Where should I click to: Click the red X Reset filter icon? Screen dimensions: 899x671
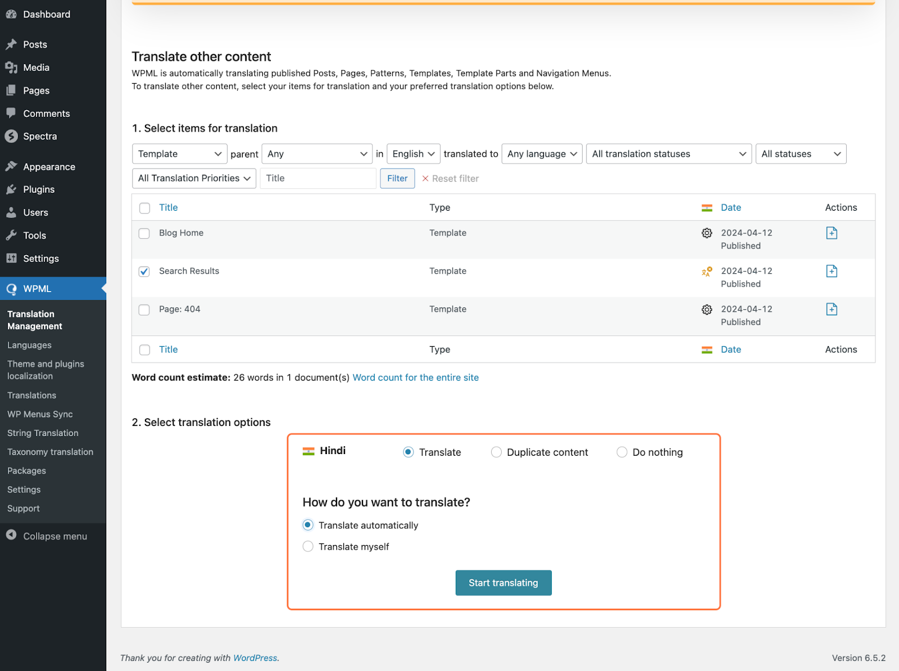425,179
